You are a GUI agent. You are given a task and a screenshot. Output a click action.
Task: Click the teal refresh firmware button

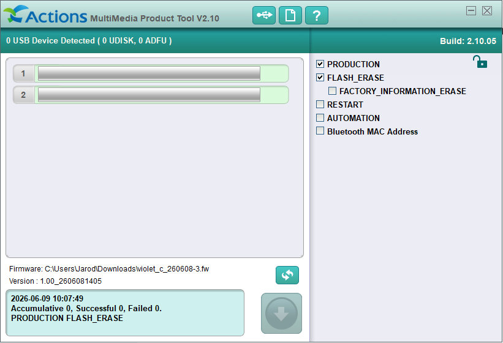(x=287, y=275)
